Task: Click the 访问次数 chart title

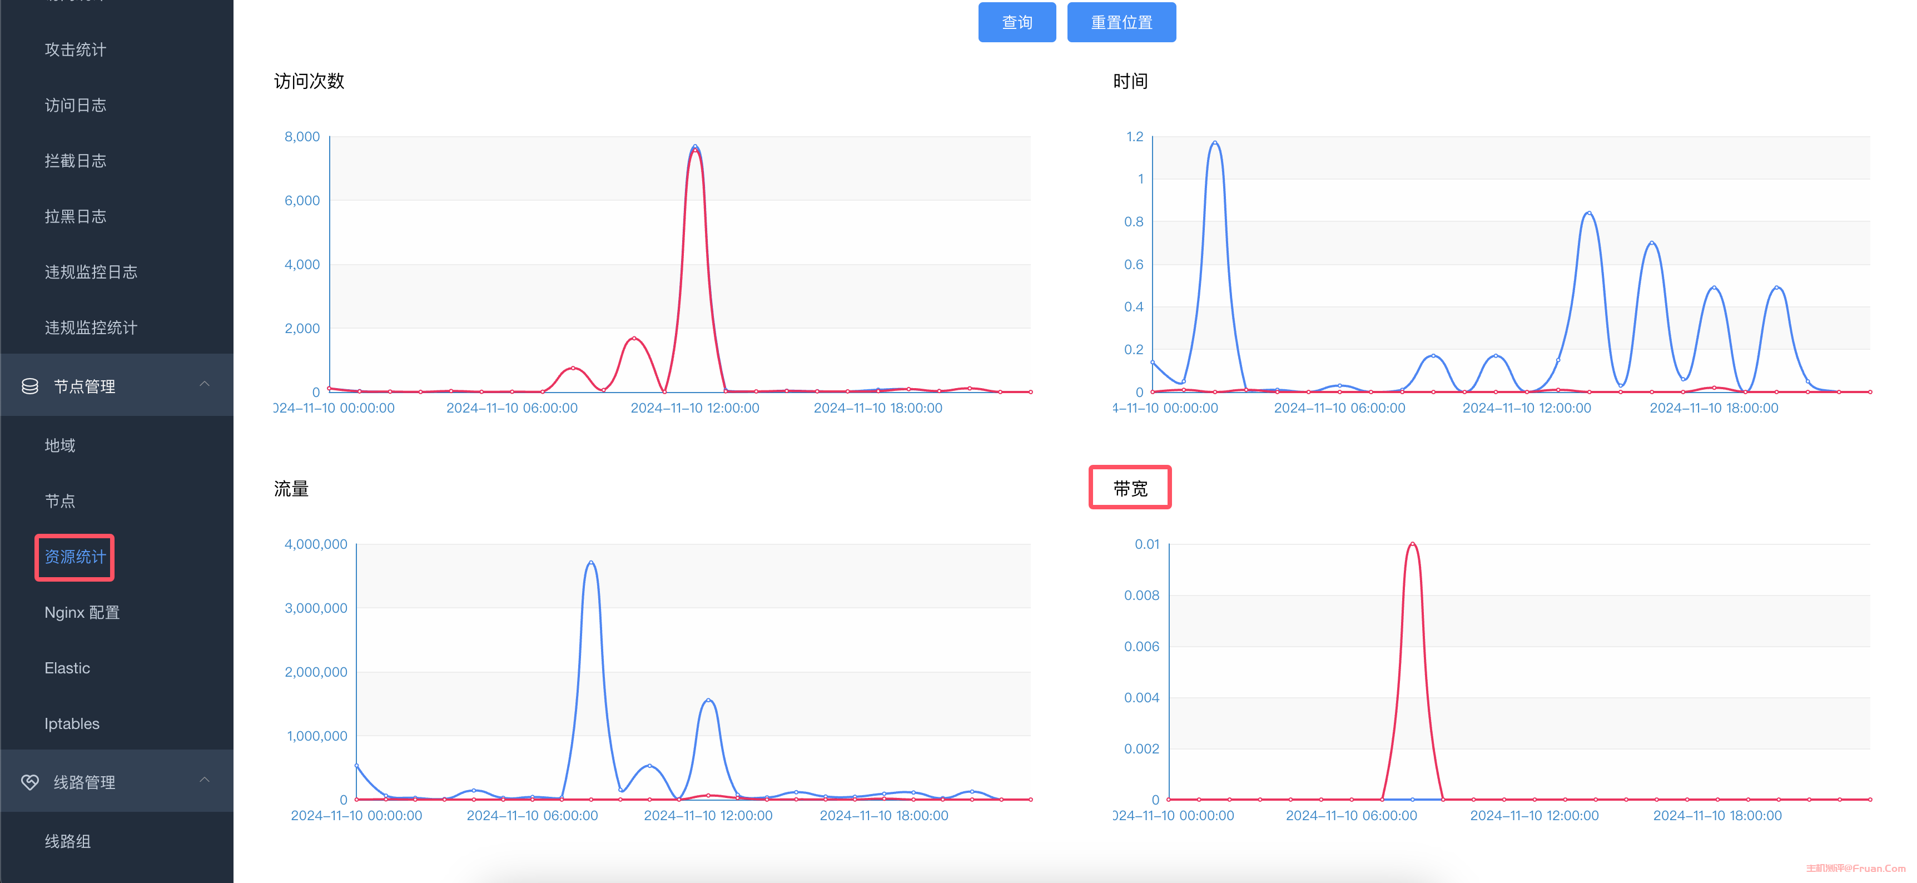Action: coord(309,81)
